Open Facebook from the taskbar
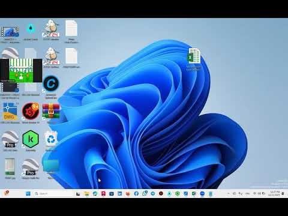 click(x=136, y=194)
